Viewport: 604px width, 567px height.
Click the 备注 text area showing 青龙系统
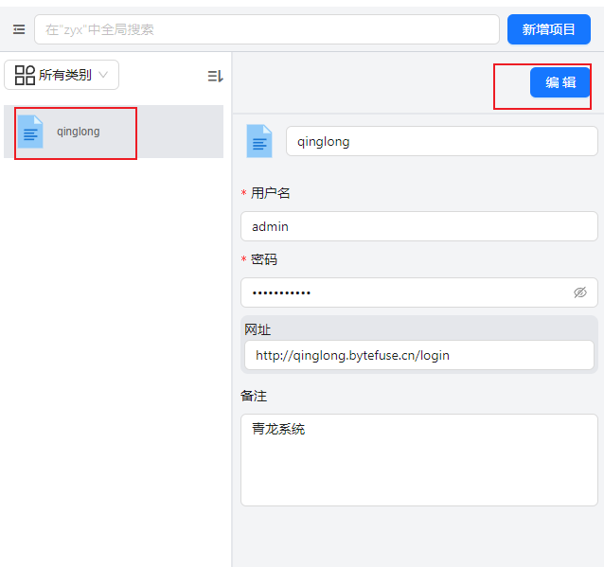[418, 459]
